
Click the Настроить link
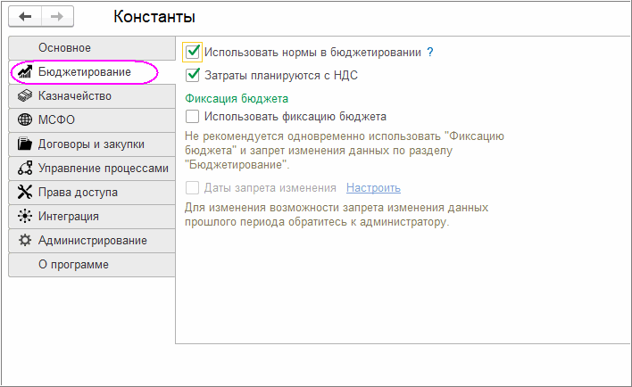[373, 188]
